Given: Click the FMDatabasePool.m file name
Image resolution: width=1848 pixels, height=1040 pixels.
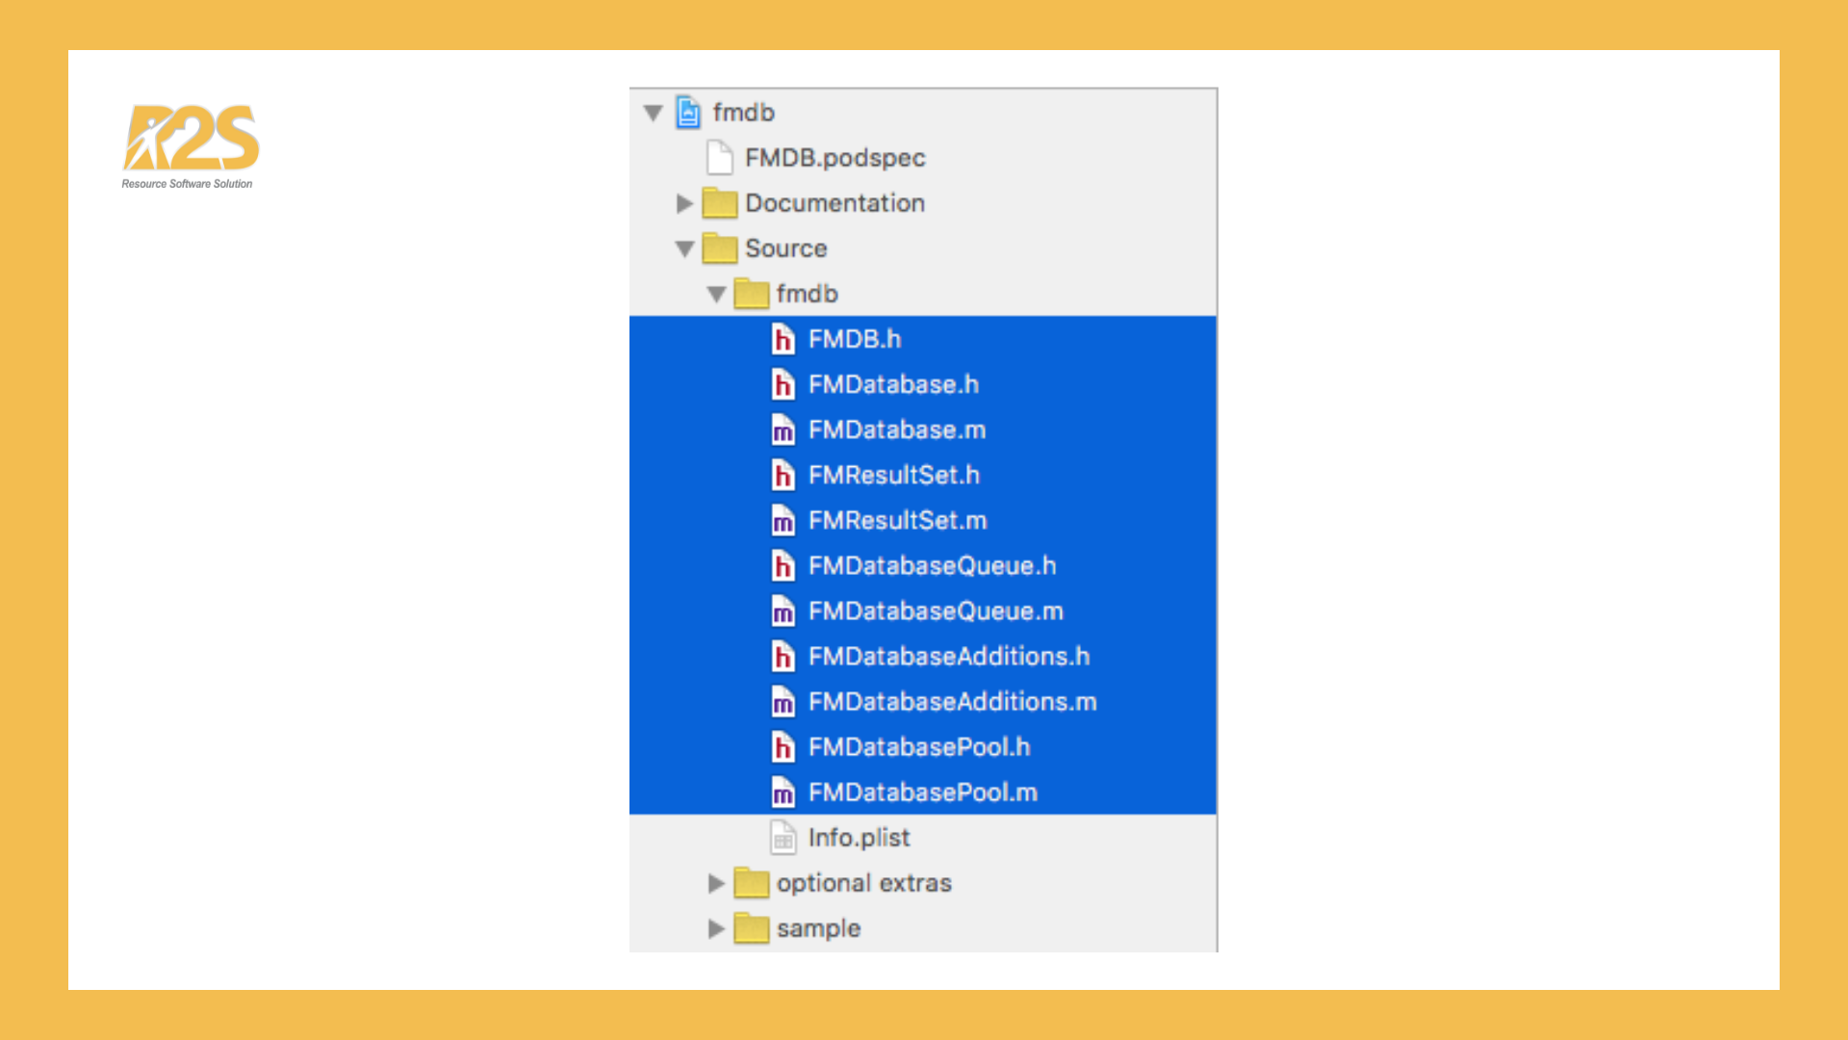Looking at the screenshot, I should [x=922, y=793].
